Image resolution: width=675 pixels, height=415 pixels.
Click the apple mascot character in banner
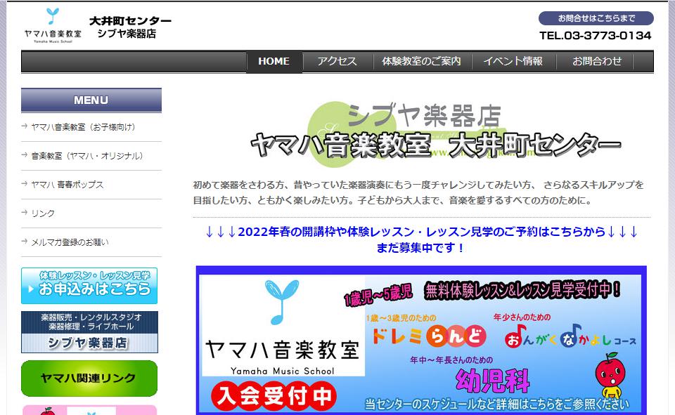(x=608, y=376)
